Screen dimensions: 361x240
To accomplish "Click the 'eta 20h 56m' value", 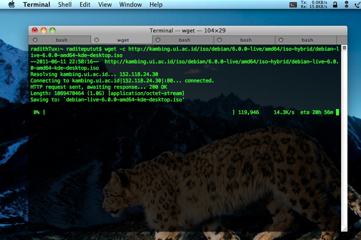I will 317,112.
